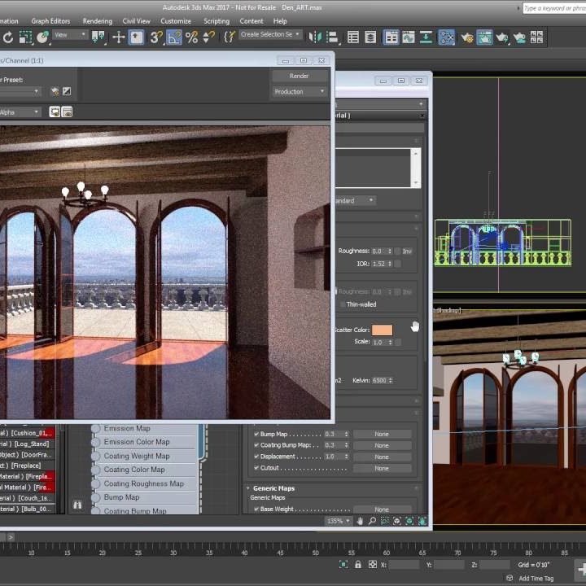Open the Create Selection Set dropdown
This screenshot has width=586, height=586.
pos(271,35)
